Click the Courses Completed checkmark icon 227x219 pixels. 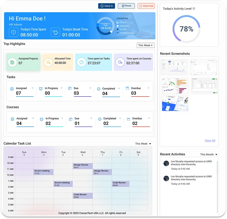click(x=100, y=119)
